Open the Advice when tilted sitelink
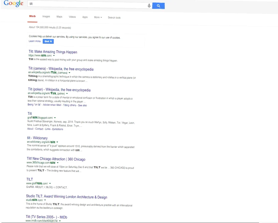 coord(52,105)
